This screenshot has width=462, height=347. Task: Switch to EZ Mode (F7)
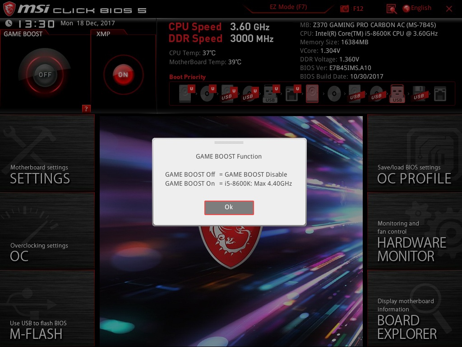coord(288,7)
